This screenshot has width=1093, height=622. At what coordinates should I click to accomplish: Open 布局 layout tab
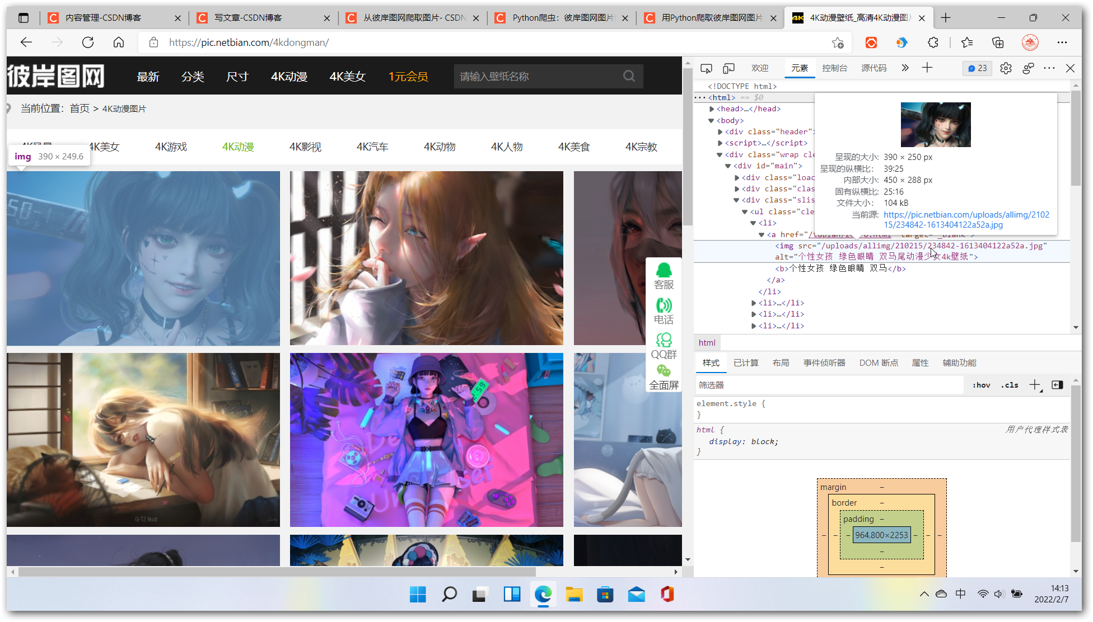click(x=781, y=363)
